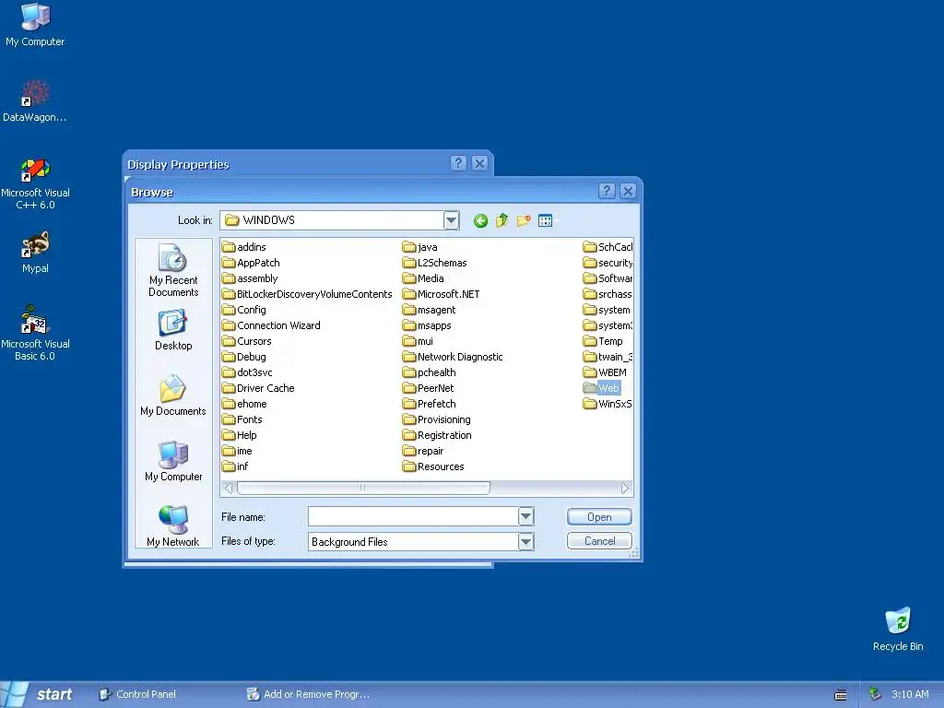The image size is (944, 708).
Task: Select the DataWagon desktop shortcut
Action: (35, 101)
